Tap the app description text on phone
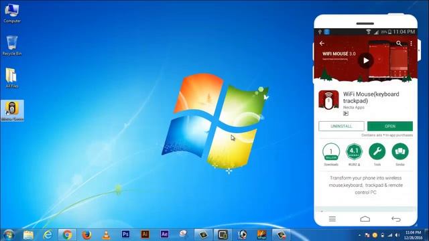Viewport: 429px width, 241px height. tap(365, 185)
